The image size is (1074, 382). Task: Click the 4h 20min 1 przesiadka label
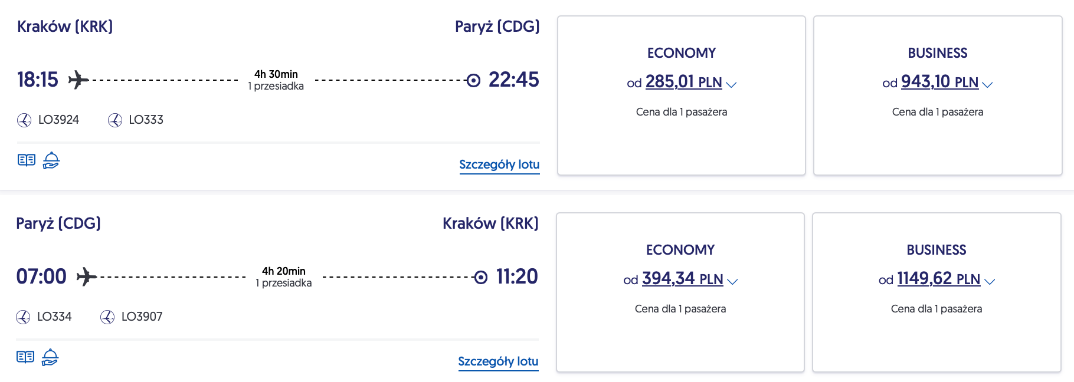(x=284, y=277)
